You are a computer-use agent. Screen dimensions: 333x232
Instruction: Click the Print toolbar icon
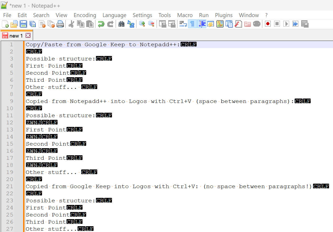click(60, 24)
